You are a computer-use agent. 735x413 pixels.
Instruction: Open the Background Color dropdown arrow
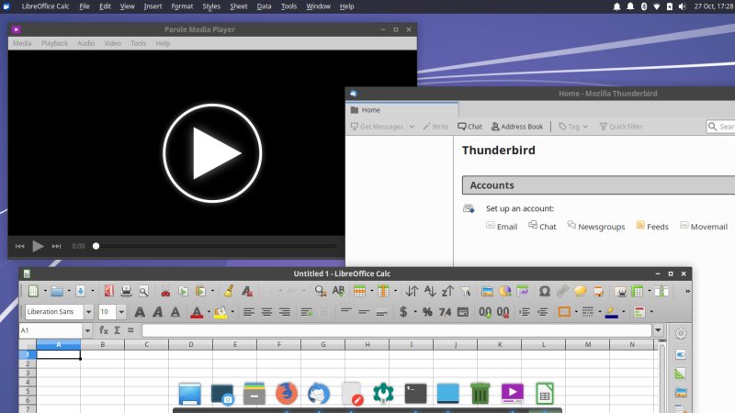[x=232, y=311]
